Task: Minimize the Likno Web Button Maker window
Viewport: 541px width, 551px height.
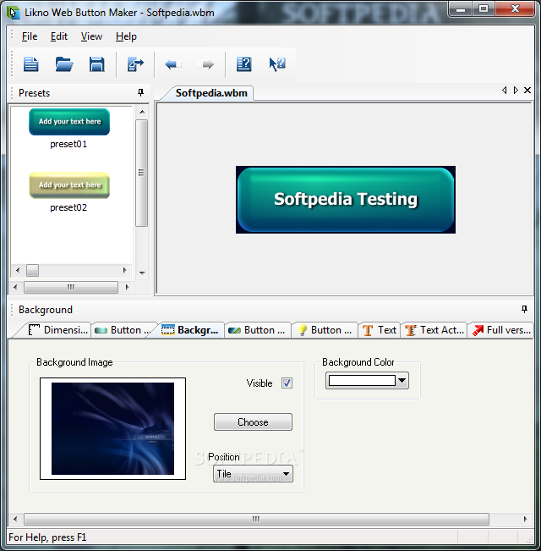Action: coord(461,8)
